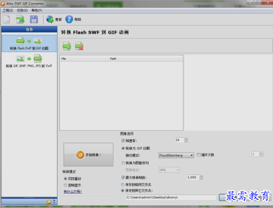Decrease max frames 1,000 spinner down
Viewport: 273px width, 208px height.
201,179
